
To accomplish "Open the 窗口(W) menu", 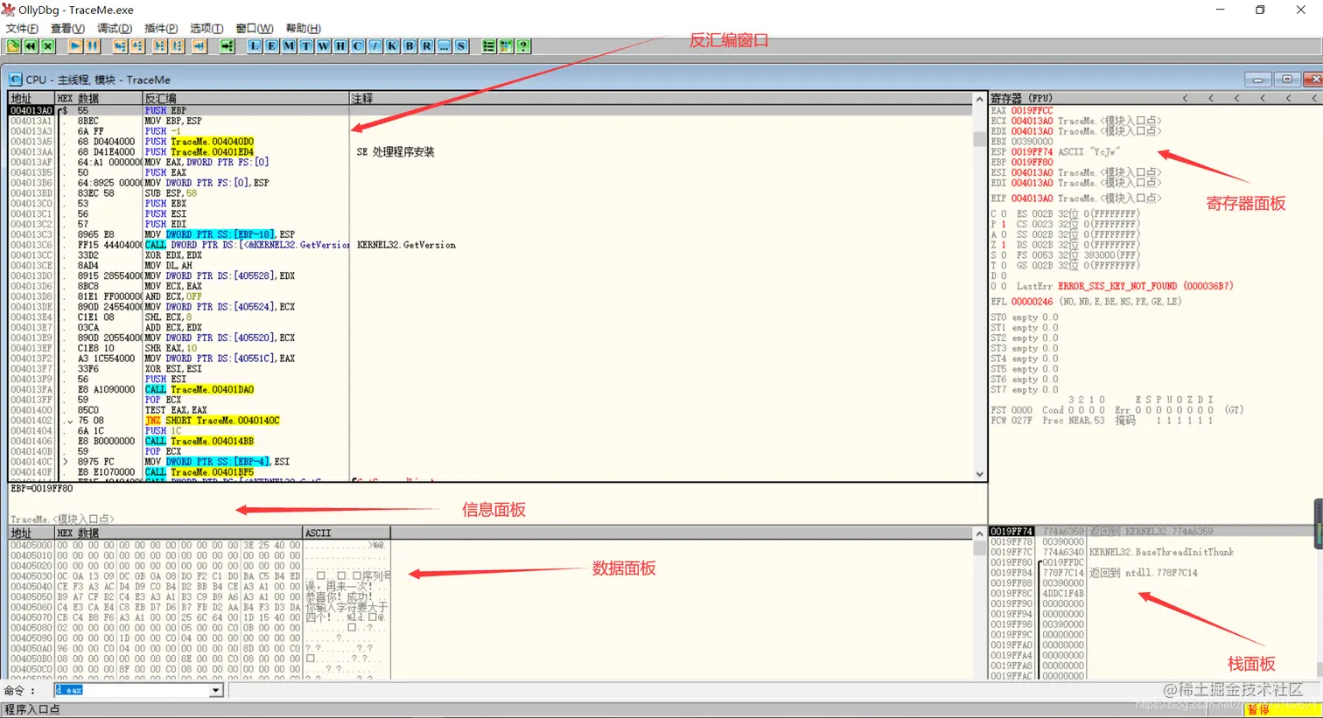I will click(255, 28).
